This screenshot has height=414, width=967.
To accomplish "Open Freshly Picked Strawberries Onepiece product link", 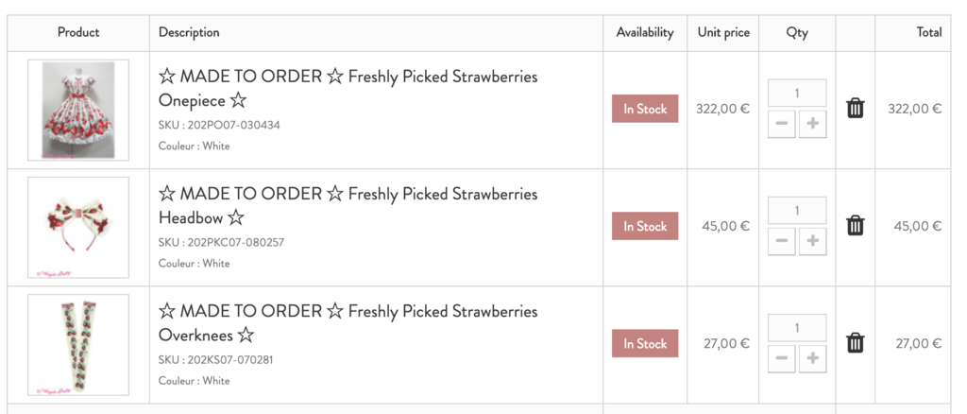I will pos(348,88).
